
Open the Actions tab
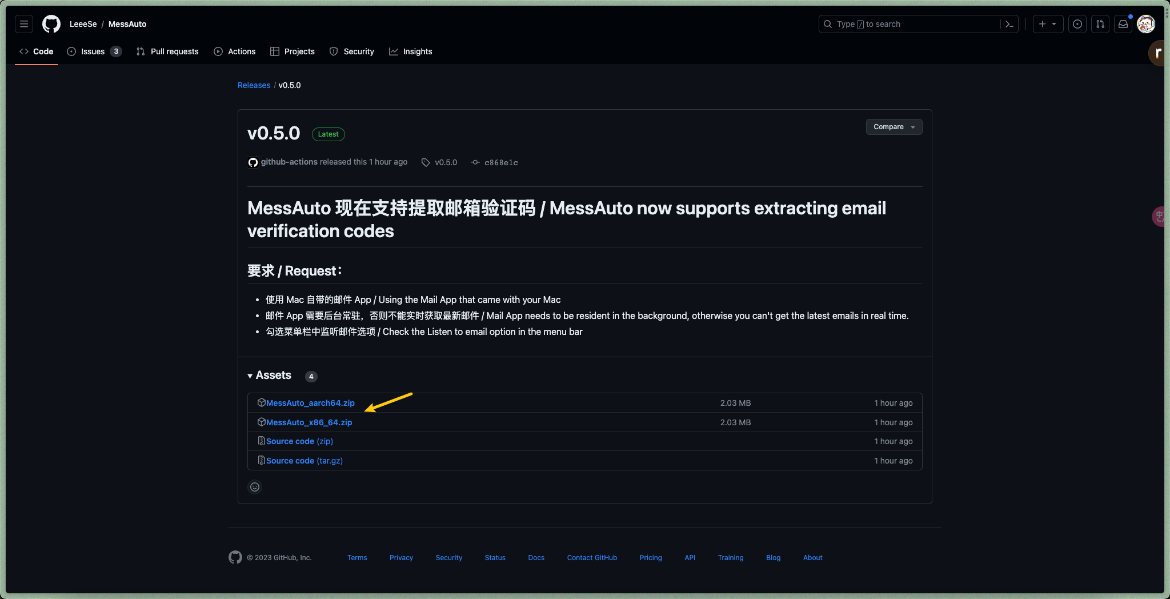[x=235, y=51]
